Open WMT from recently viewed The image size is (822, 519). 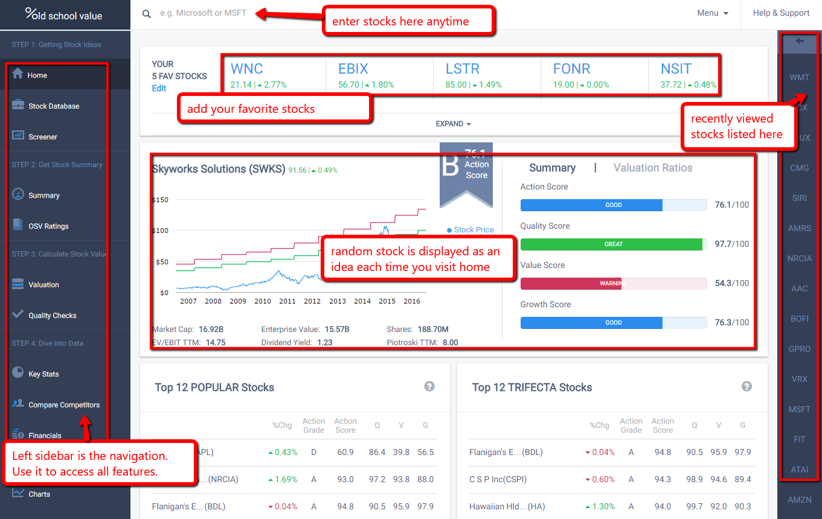pos(800,77)
